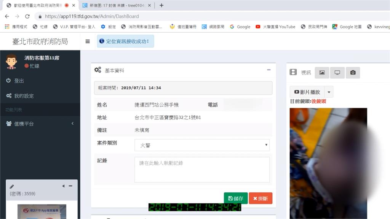Switch to monitor display icon button
390x219 pixels.
337,73
